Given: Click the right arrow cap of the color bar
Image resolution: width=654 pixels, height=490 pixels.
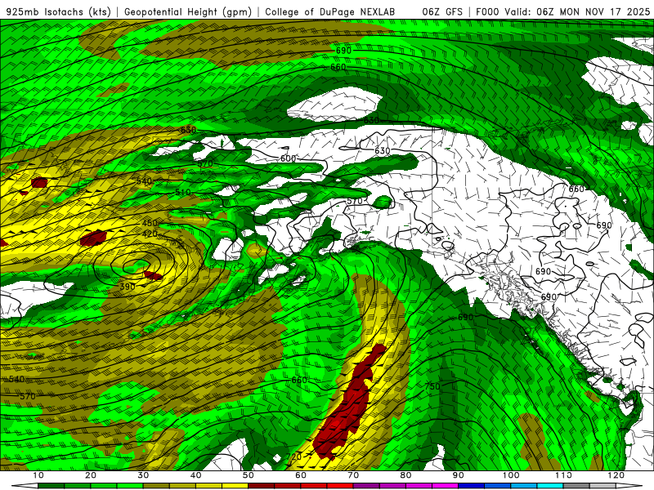Looking at the screenshot, I should pyautogui.click(x=629, y=486).
